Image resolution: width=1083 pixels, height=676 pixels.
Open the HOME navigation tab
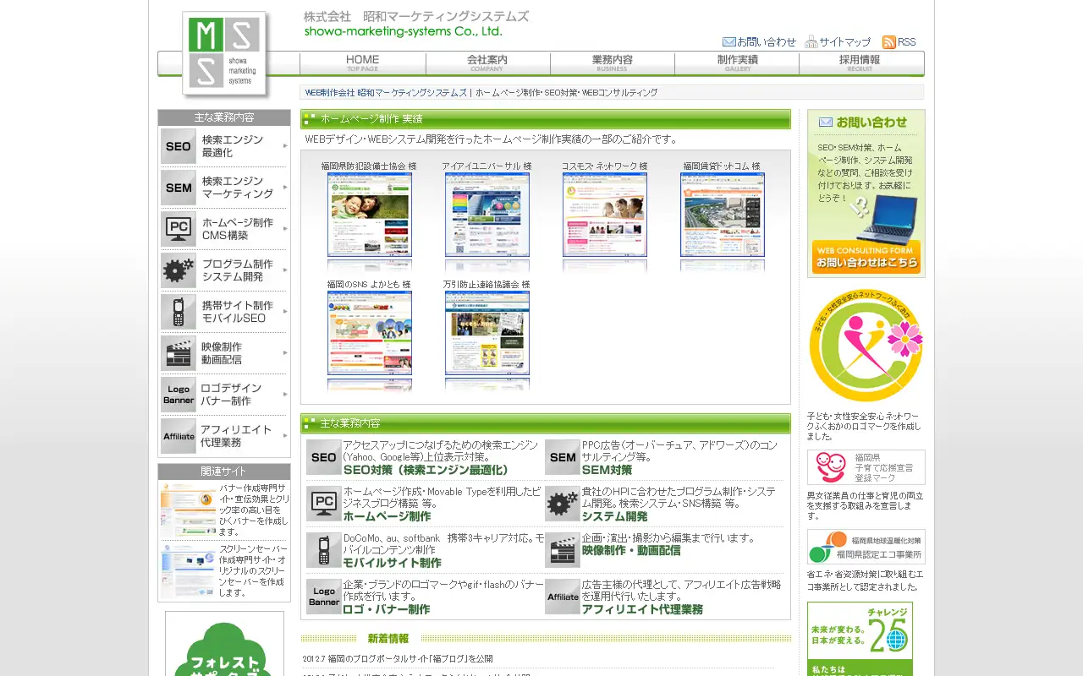[363, 63]
